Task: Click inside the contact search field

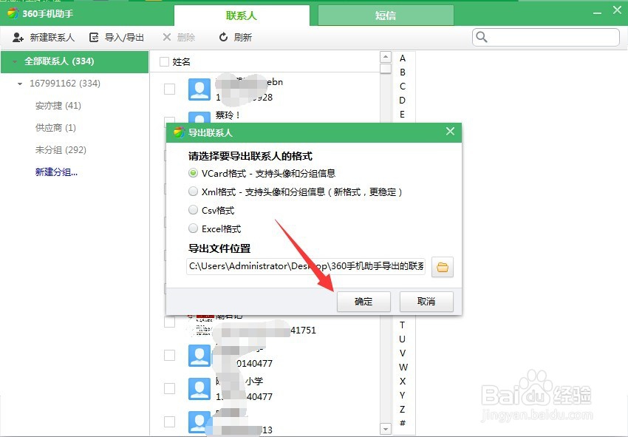Action: (546, 37)
